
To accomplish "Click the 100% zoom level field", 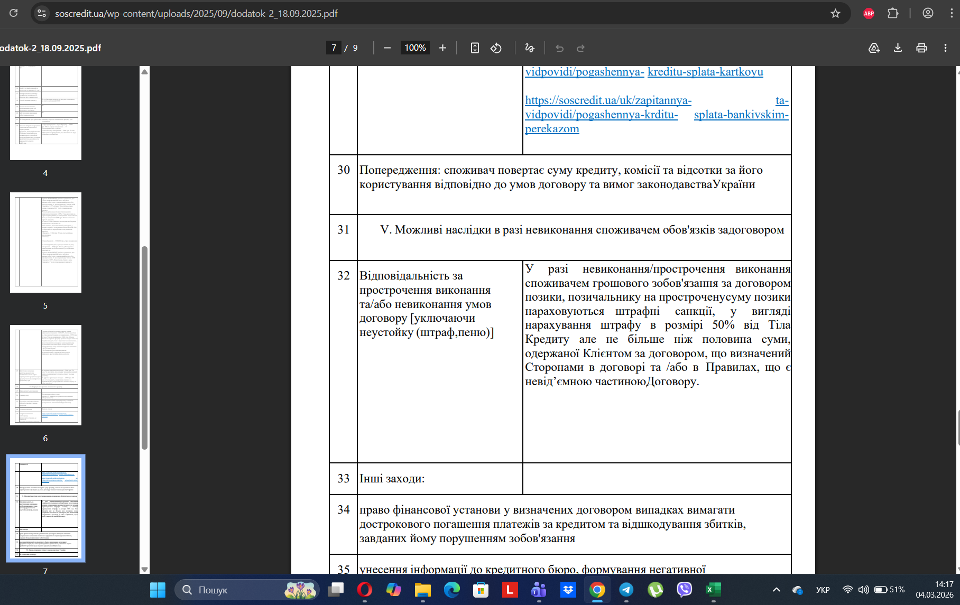I will 415,48.
